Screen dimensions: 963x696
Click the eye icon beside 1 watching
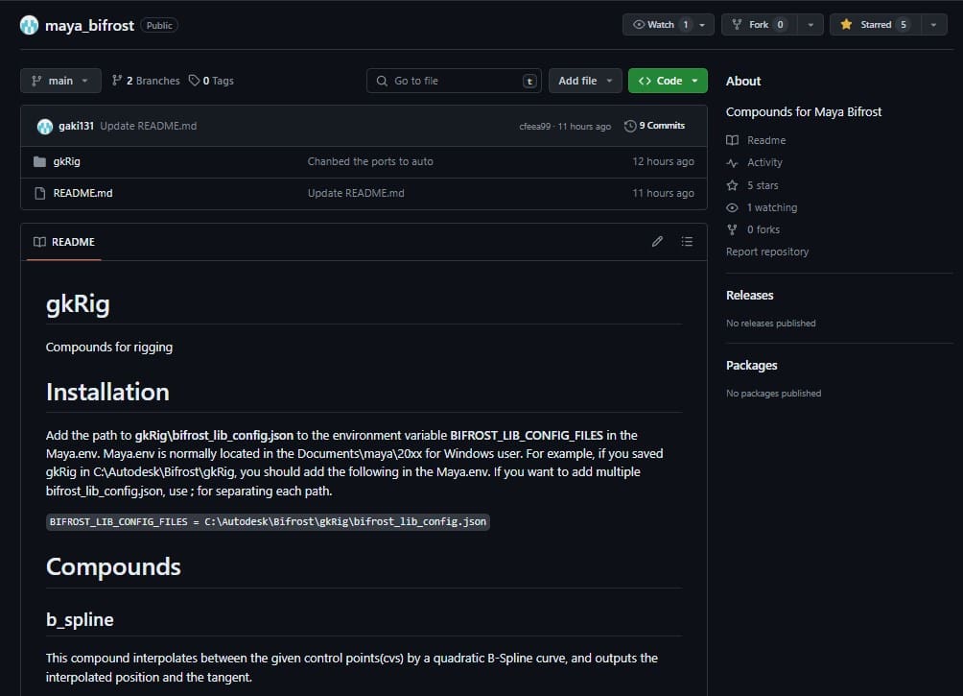point(732,207)
